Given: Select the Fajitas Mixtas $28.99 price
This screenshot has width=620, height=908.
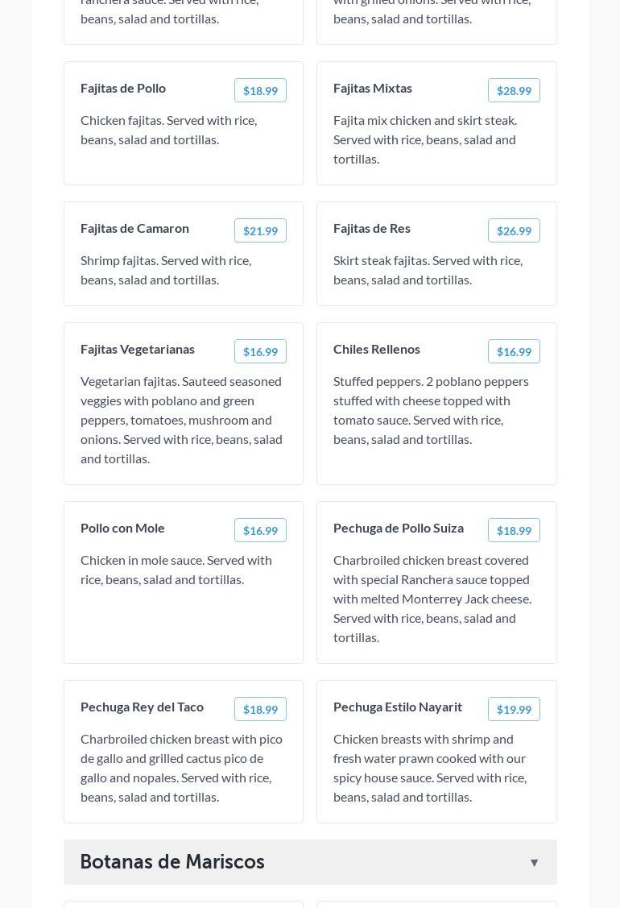Looking at the screenshot, I should pos(514,90).
